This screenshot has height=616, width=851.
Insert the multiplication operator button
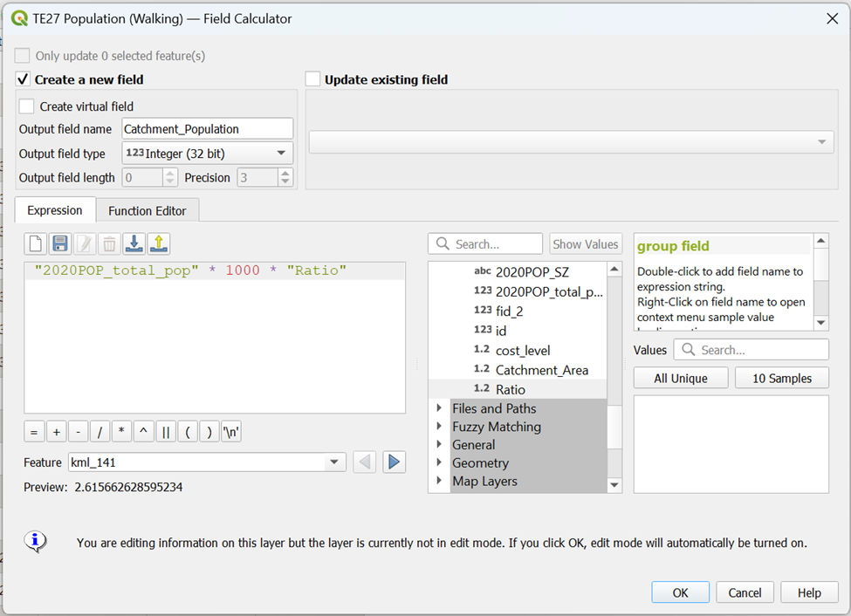pyautogui.click(x=122, y=432)
